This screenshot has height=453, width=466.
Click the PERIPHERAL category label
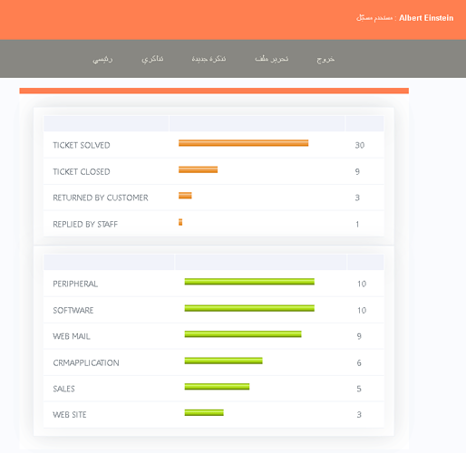[75, 284]
